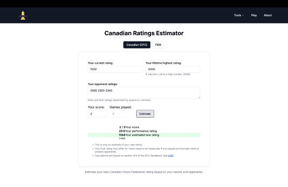
Task: Click the current rating input field
Action: pos(115,69)
